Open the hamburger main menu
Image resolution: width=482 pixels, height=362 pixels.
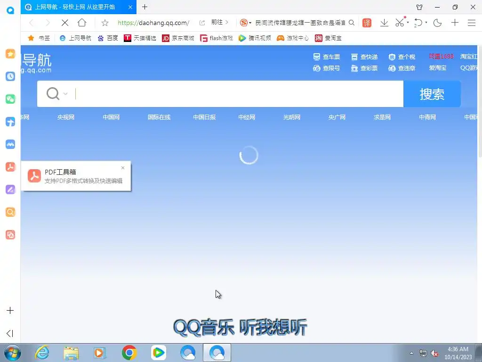(x=472, y=23)
